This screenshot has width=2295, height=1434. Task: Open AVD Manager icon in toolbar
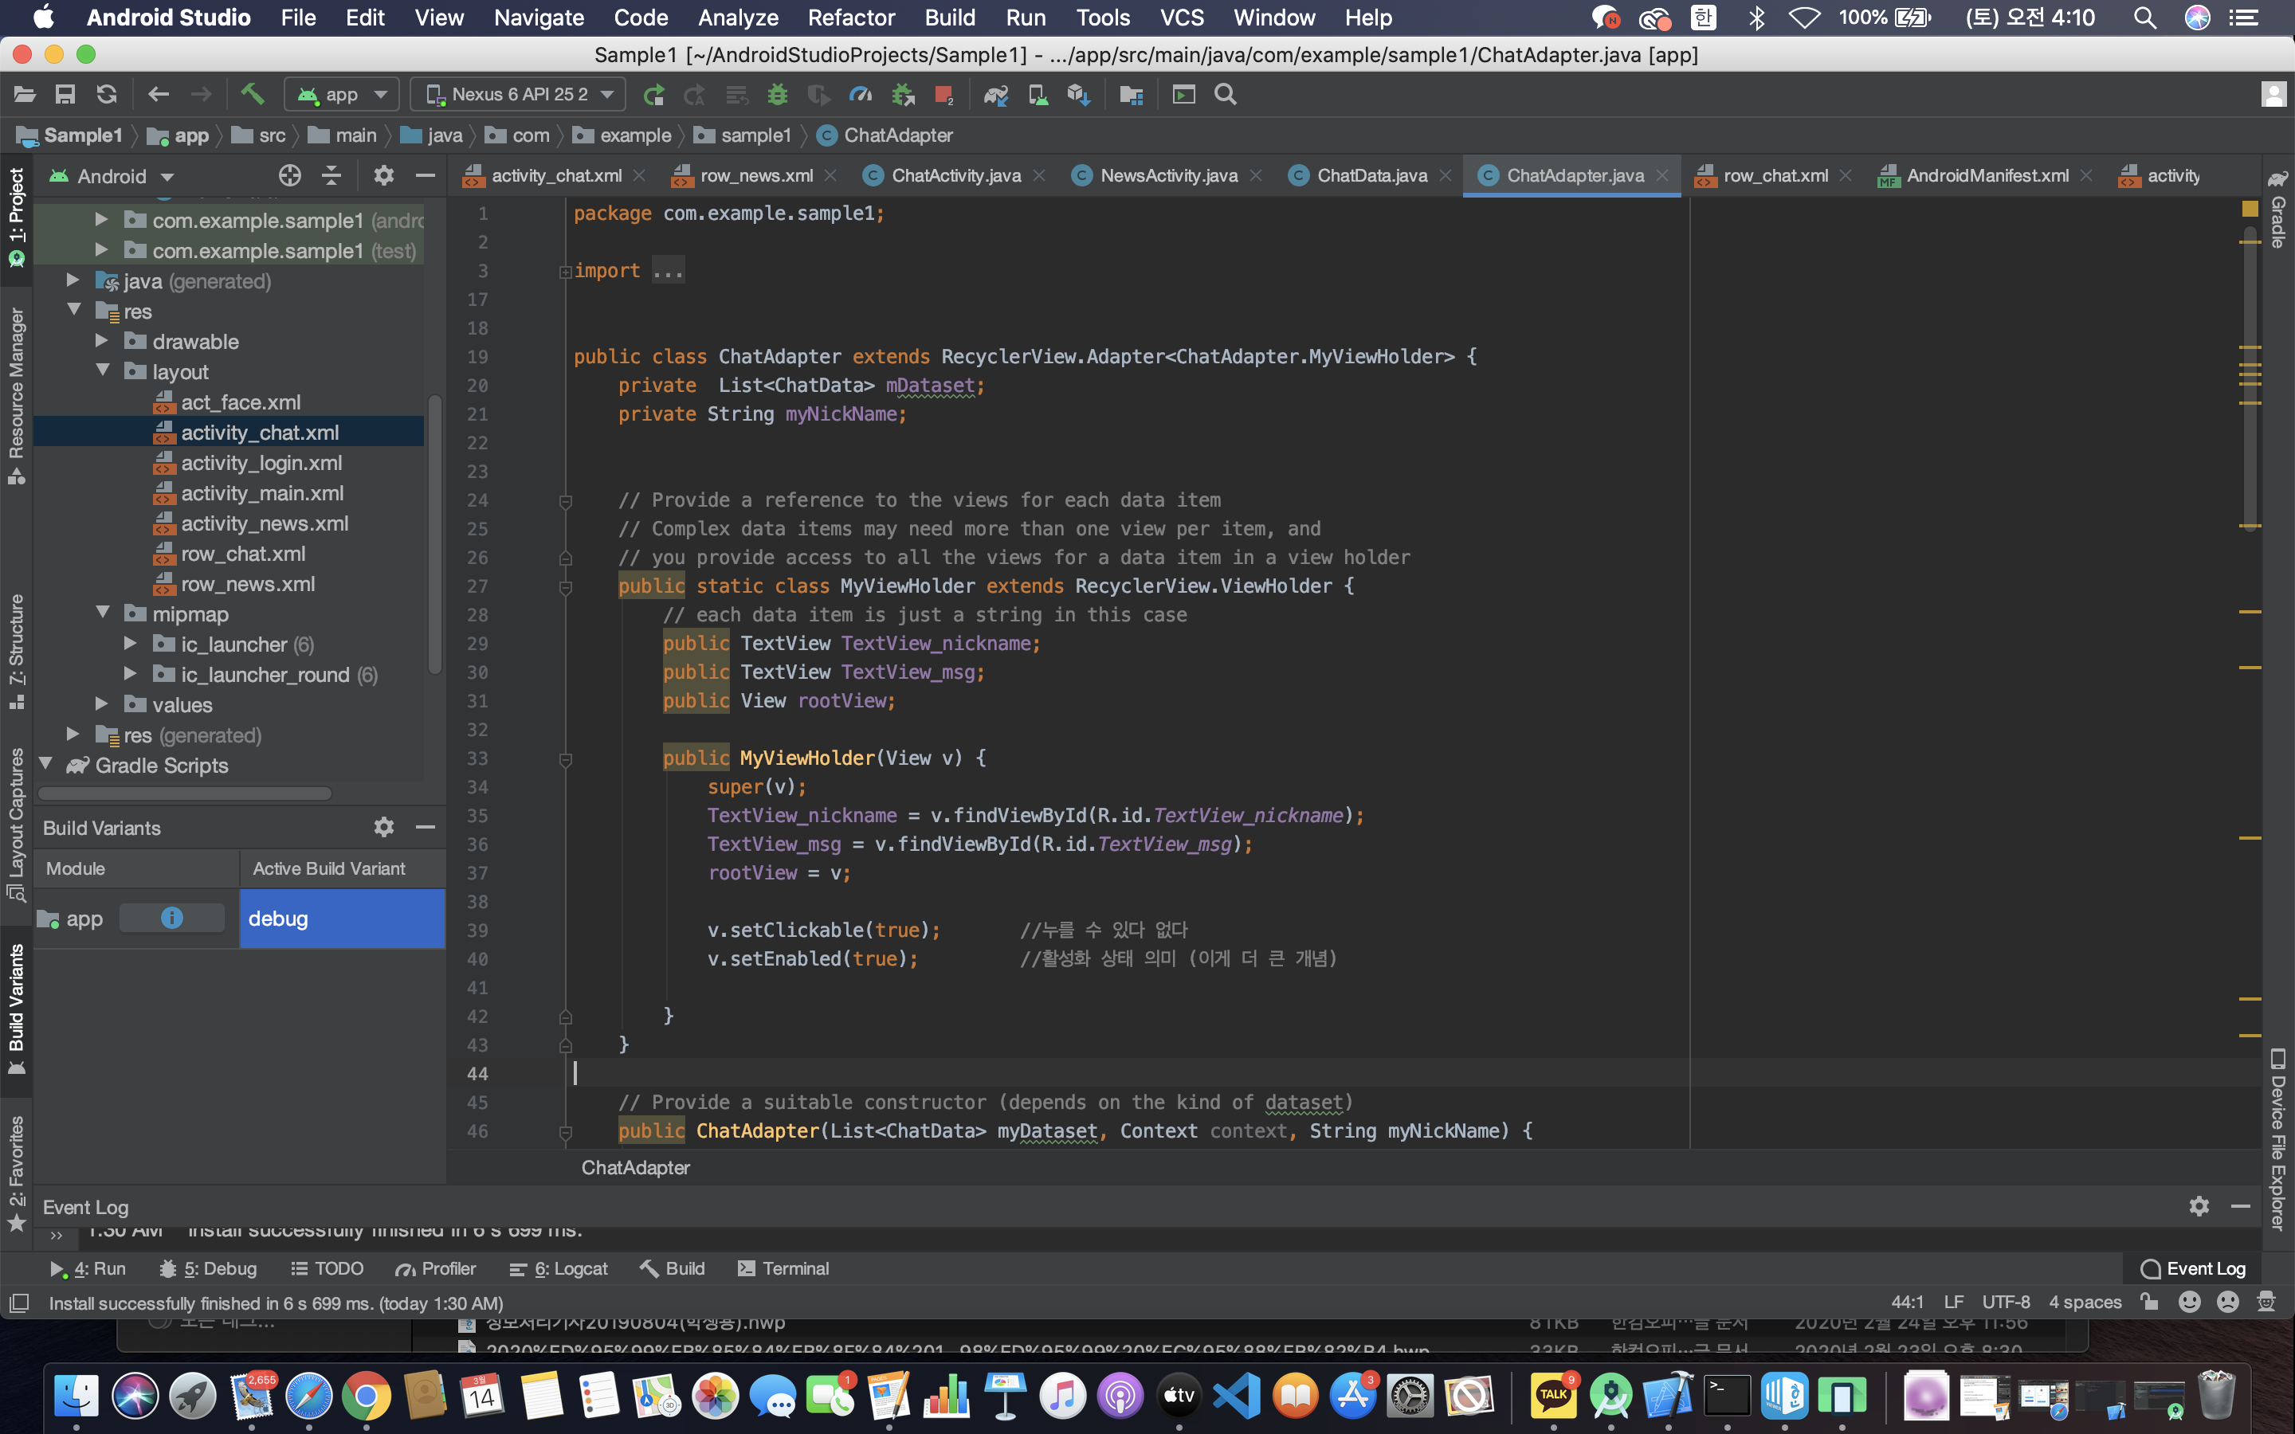[x=1038, y=94]
